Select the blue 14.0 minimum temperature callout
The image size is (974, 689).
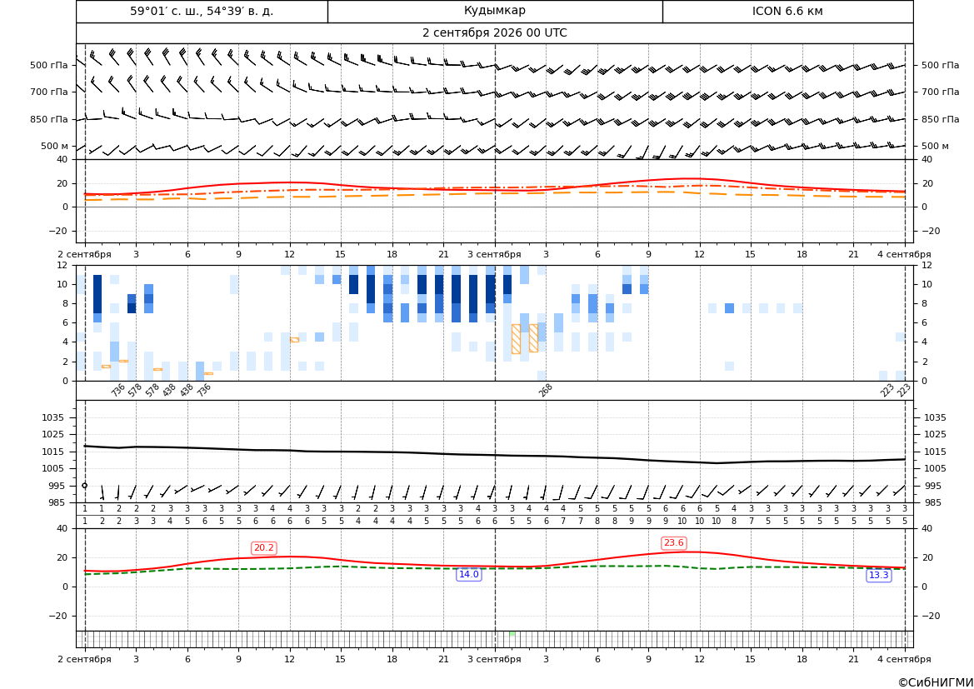(x=468, y=574)
